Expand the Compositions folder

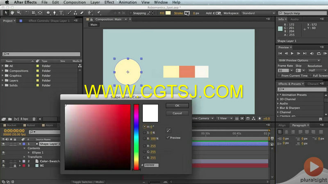2,71
